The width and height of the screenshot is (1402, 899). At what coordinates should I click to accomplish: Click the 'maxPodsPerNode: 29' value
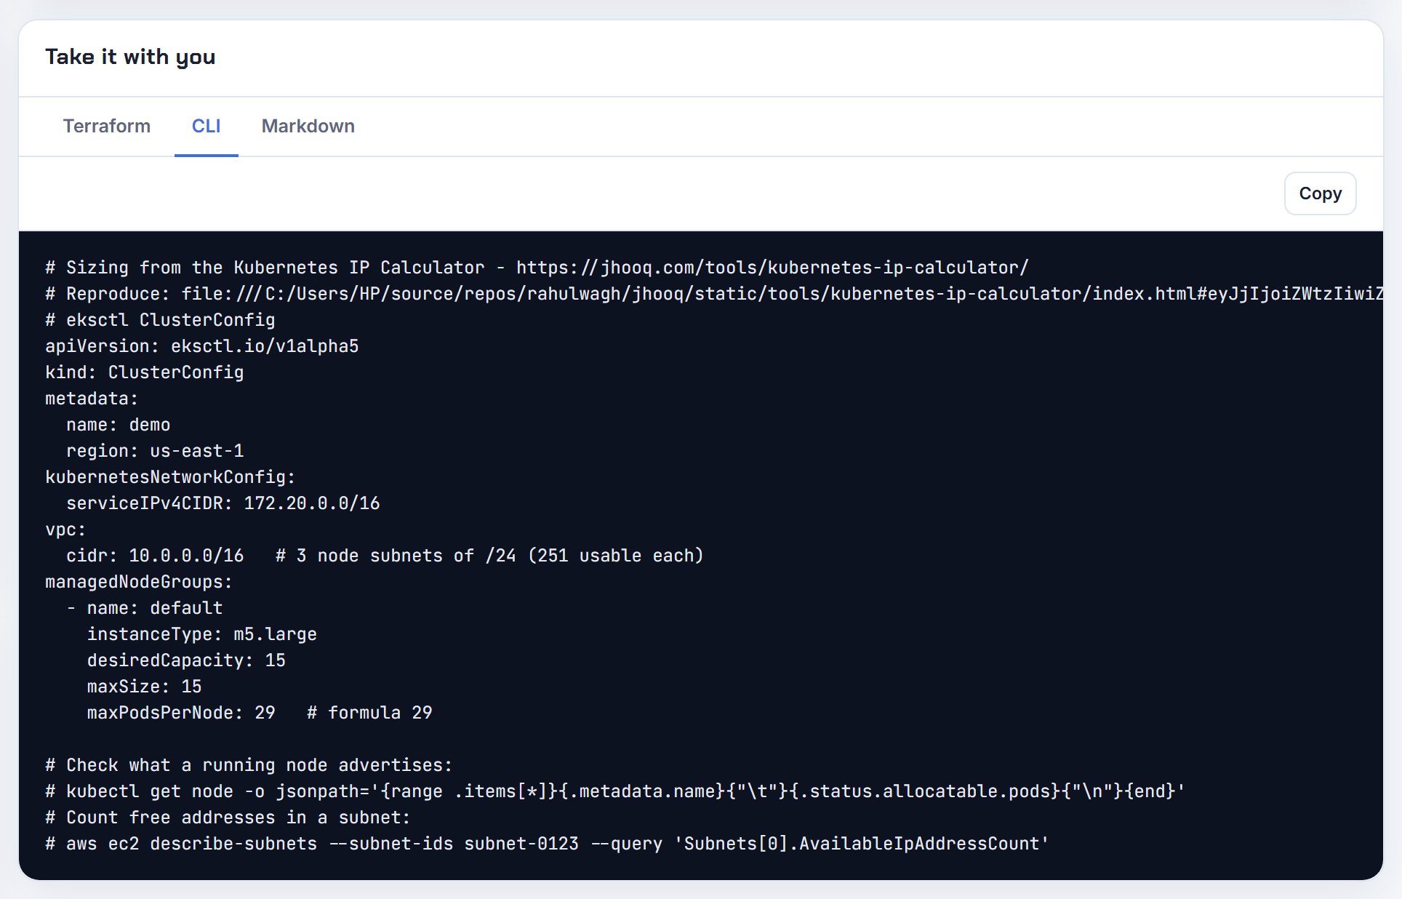[x=181, y=713]
